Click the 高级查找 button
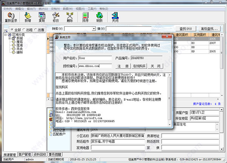227x163 pixels. coord(209,29)
